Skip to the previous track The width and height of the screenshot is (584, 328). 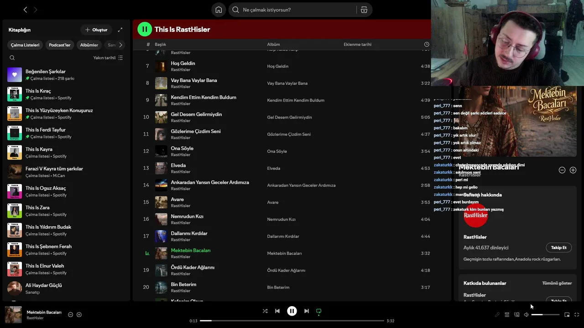click(x=277, y=311)
